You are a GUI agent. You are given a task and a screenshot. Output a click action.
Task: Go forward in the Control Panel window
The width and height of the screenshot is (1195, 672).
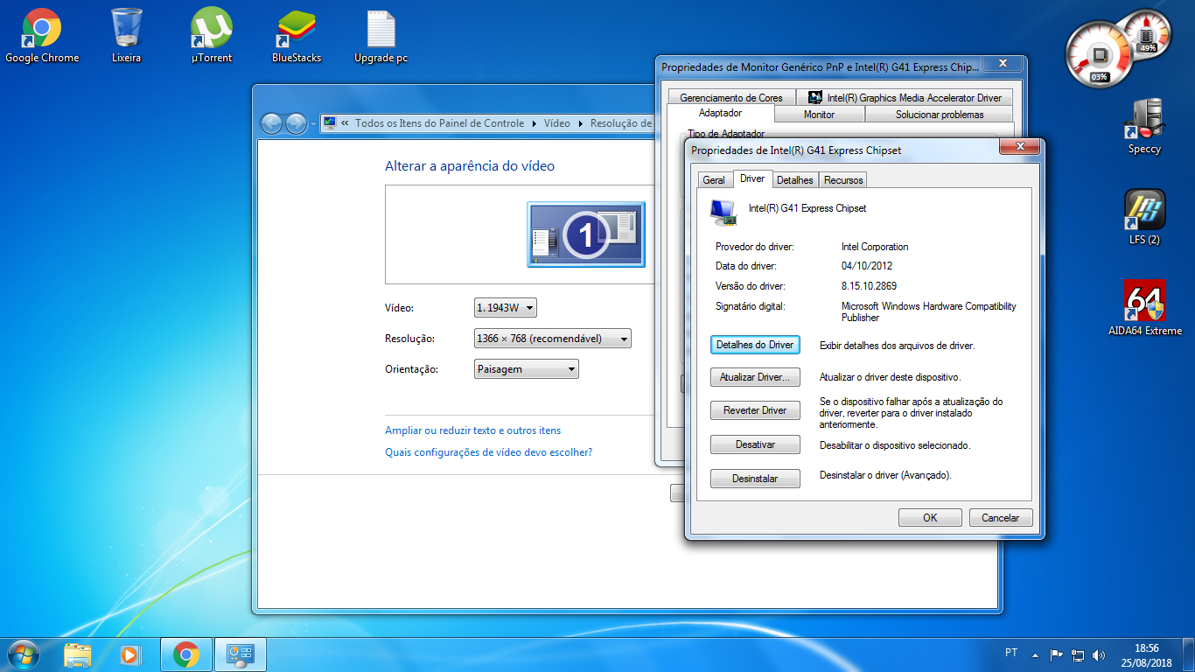tap(297, 123)
